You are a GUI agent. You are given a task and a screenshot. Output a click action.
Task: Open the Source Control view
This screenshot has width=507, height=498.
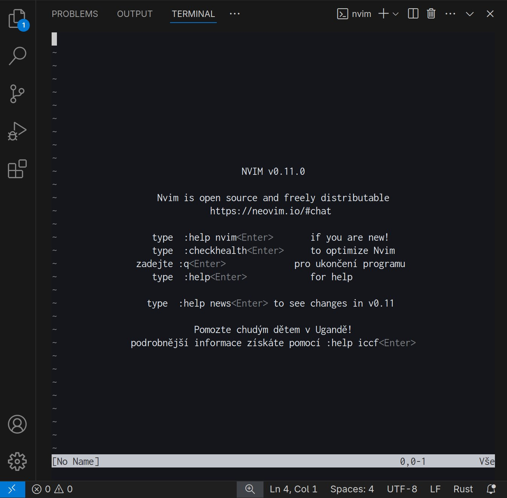tap(17, 93)
